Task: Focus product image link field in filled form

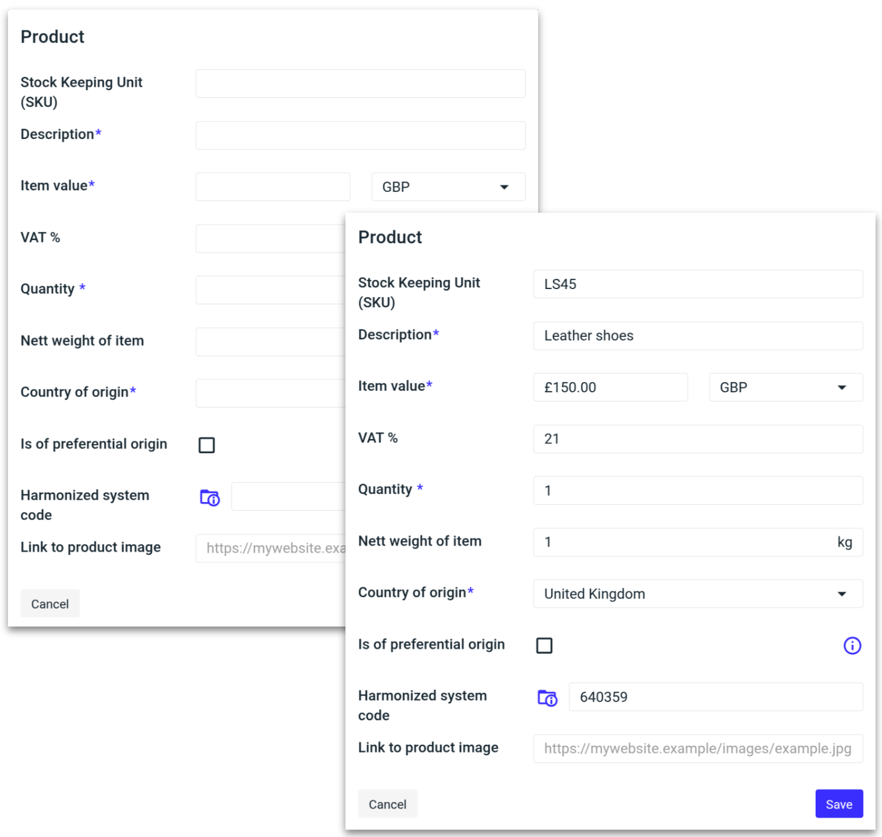Action: point(698,749)
